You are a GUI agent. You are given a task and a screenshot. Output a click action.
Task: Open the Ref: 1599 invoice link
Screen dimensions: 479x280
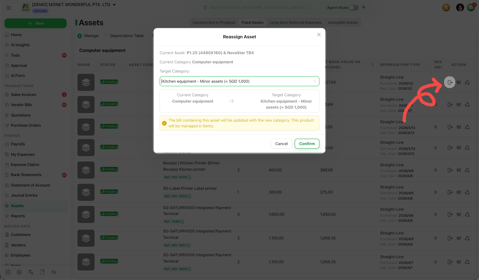click(x=174, y=222)
